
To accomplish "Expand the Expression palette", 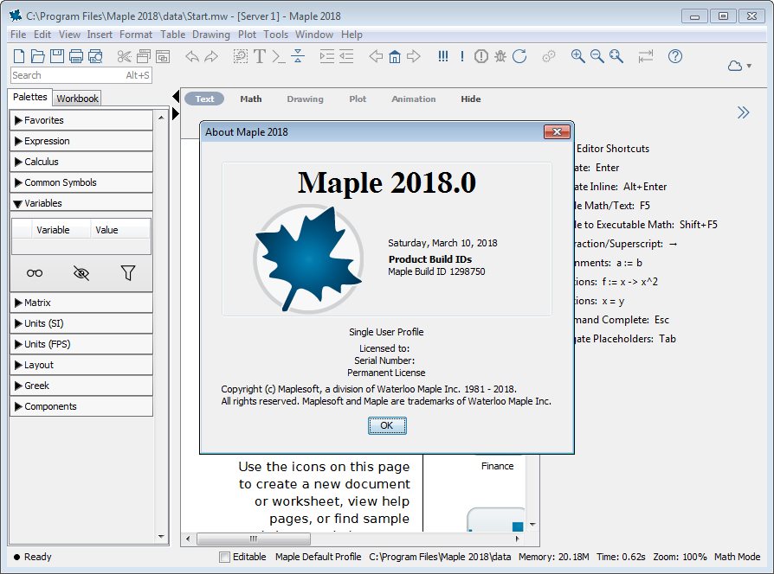I will pos(81,141).
